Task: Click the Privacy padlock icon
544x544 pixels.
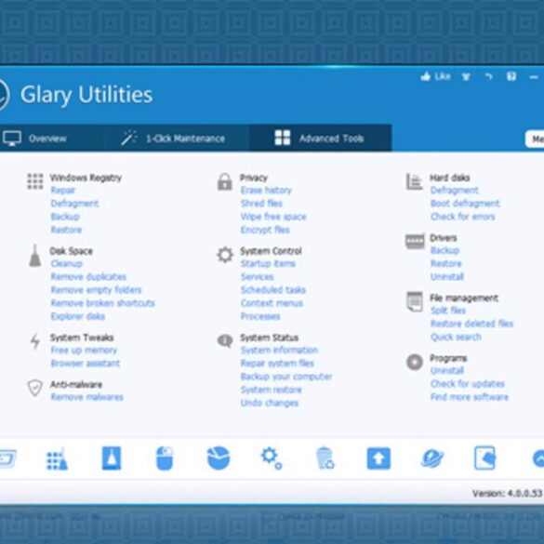Action: pos(224,181)
